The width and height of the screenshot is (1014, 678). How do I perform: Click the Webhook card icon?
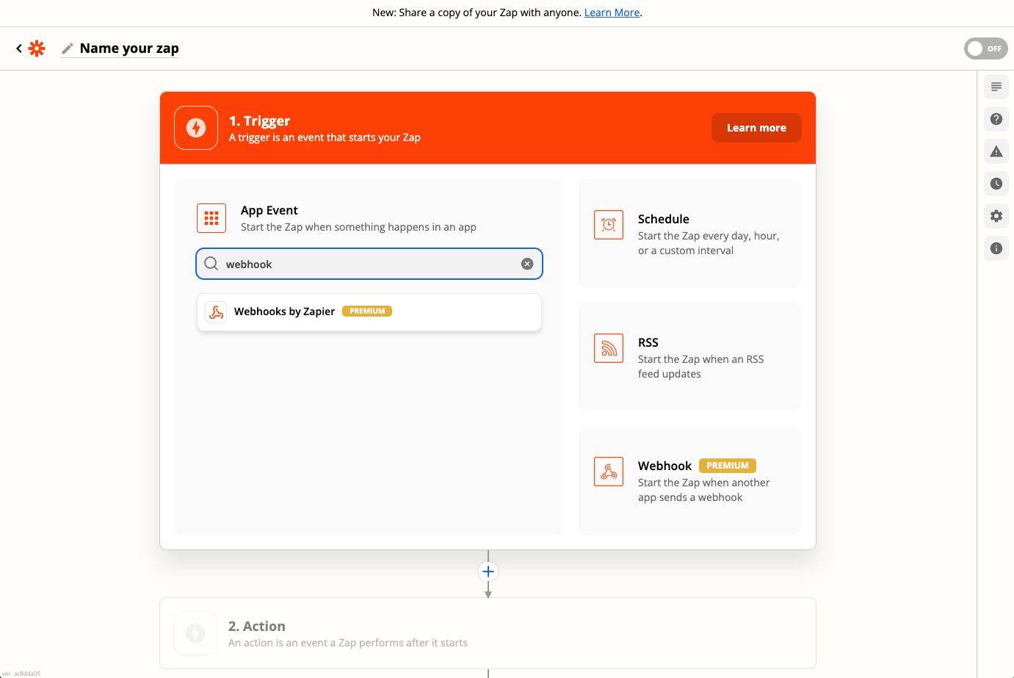[x=609, y=472]
